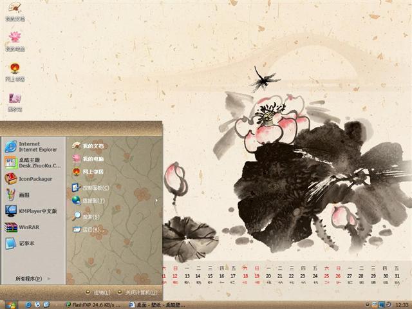Launch KMPlayer中文版 from the start menu

[x=31, y=211]
